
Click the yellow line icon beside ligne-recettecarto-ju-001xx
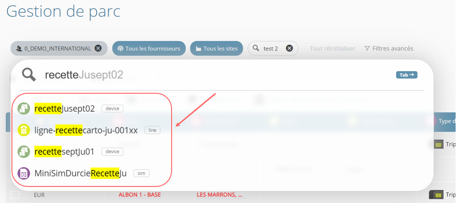(23, 130)
